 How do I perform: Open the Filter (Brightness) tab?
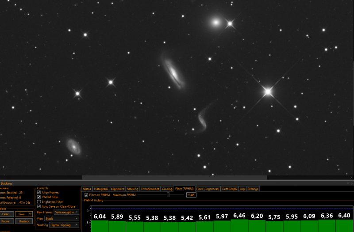tap(208, 189)
